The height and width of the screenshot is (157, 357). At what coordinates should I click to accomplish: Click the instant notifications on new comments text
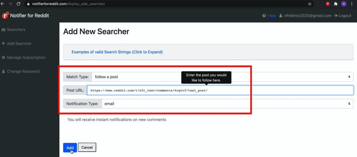pyautogui.click(x=117, y=119)
